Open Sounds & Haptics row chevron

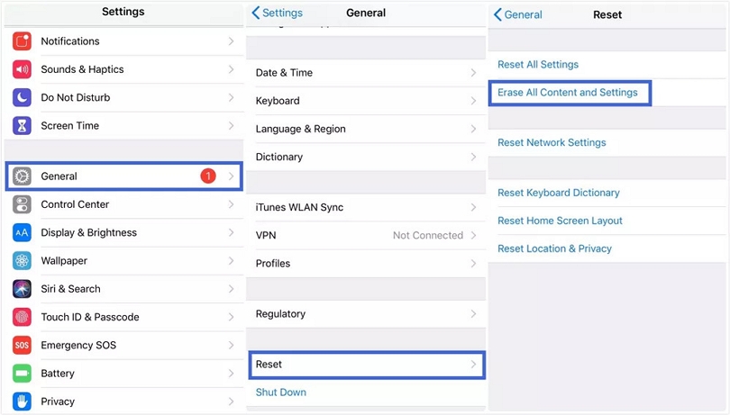tap(231, 69)
